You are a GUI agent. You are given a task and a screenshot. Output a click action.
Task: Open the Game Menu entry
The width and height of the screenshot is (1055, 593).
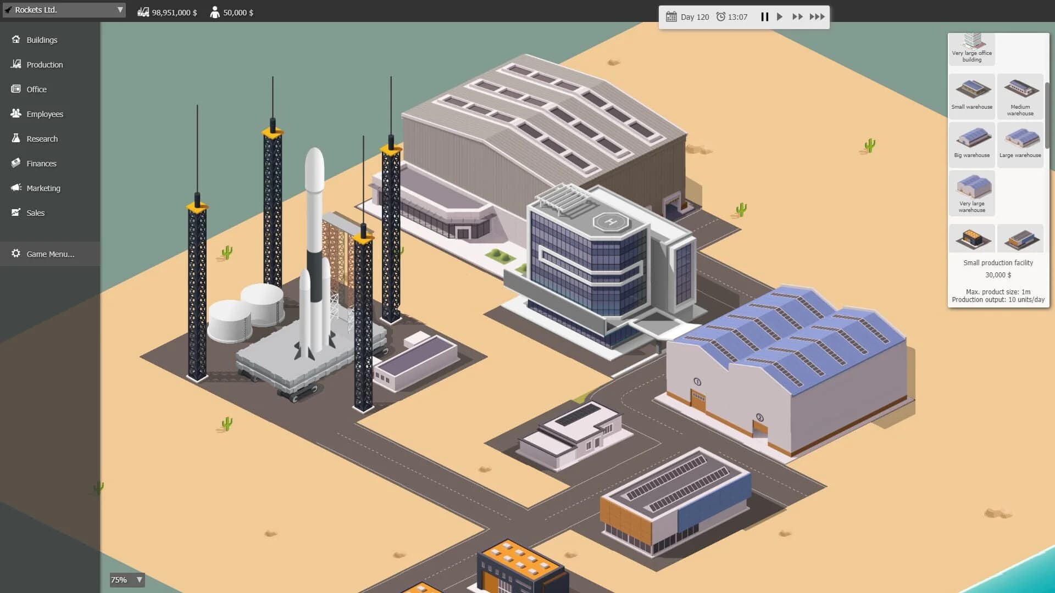(x=50, y=254)
